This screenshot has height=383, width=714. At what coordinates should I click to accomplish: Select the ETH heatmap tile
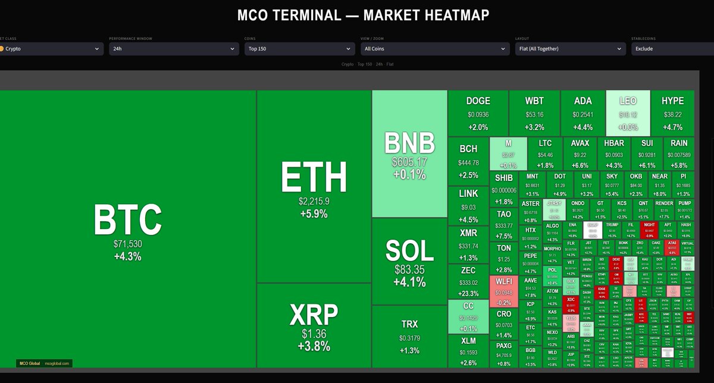(314, 183)
